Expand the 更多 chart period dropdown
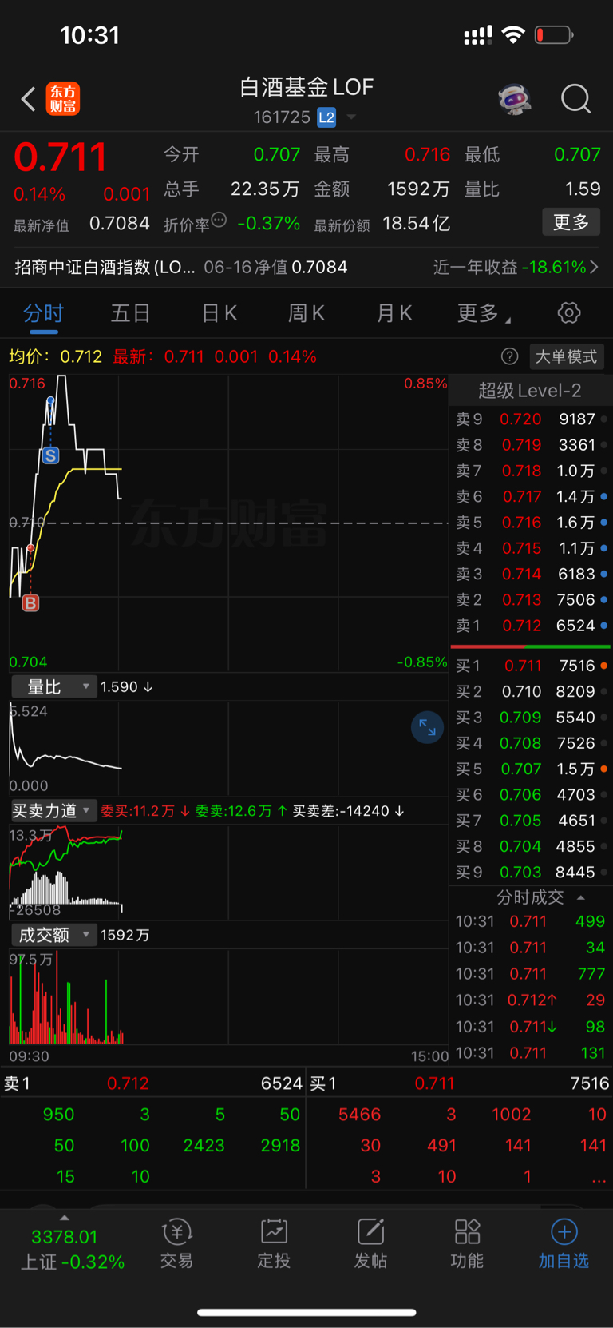 point(484,313)
